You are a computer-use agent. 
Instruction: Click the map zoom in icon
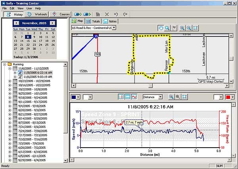[182, 28]
